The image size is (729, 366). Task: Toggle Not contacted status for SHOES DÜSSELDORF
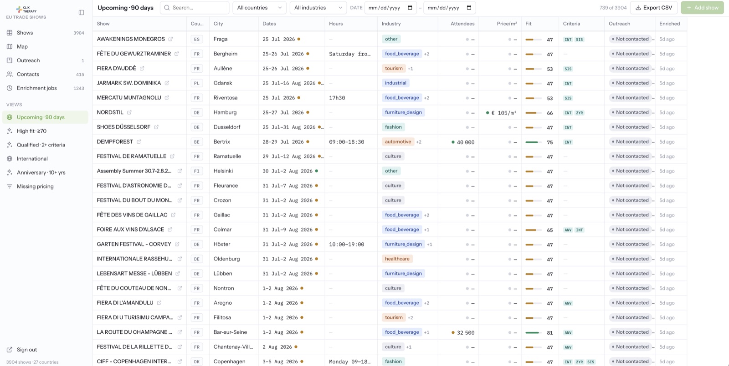(x=630, y=127)
